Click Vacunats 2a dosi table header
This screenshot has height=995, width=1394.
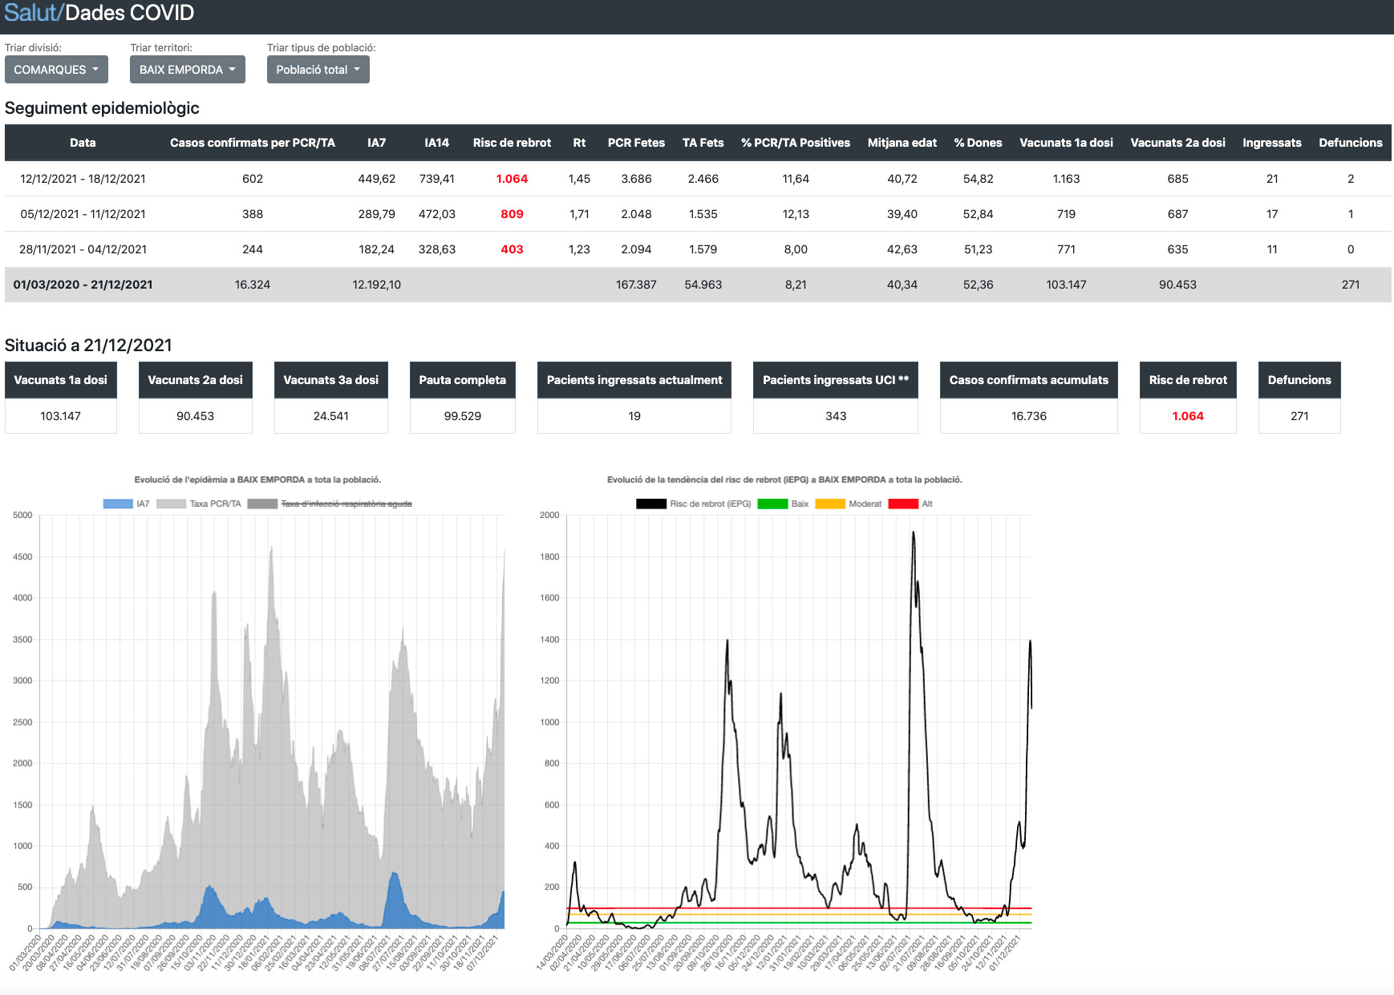(x=1178, y=143)
